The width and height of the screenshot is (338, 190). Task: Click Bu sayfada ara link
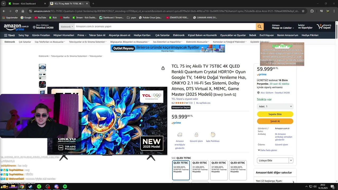[203, 103]
